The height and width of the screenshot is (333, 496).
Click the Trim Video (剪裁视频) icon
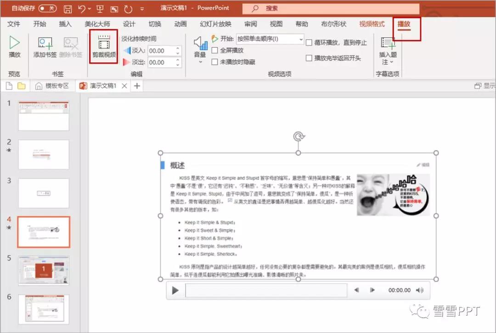click(104, 43)
